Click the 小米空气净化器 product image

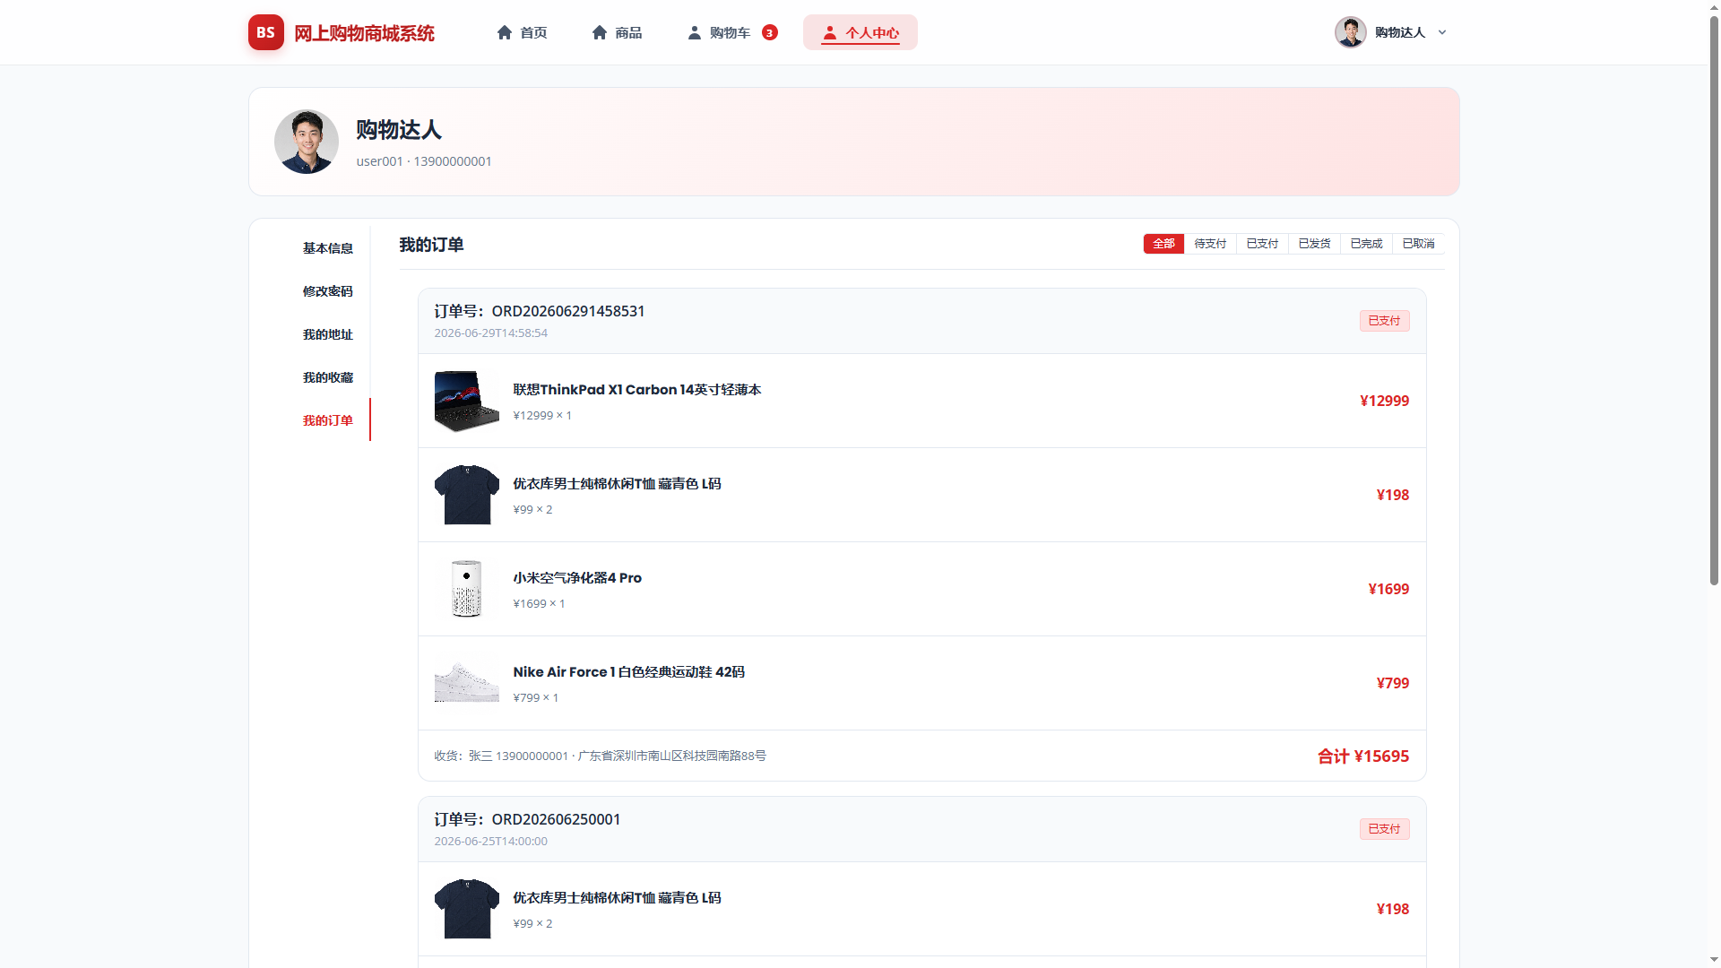[467, 589]
